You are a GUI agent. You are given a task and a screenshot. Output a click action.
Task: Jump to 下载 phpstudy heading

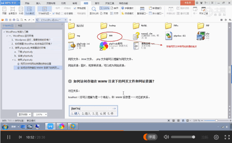(24, 52)
